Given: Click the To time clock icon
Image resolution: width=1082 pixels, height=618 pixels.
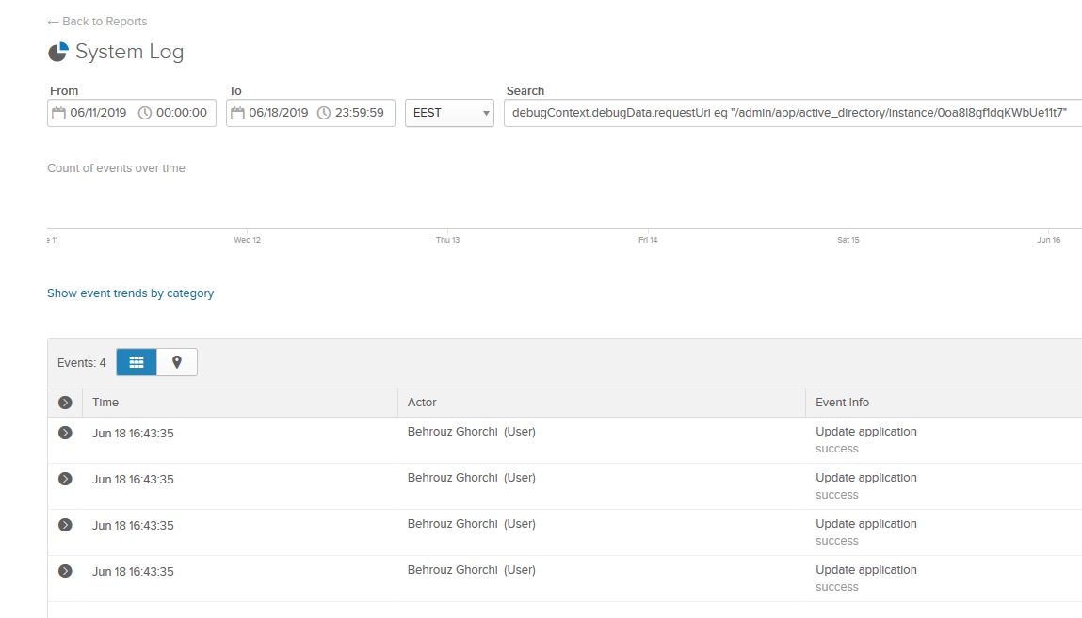Looking at the screenshot, I should (324, 113).
